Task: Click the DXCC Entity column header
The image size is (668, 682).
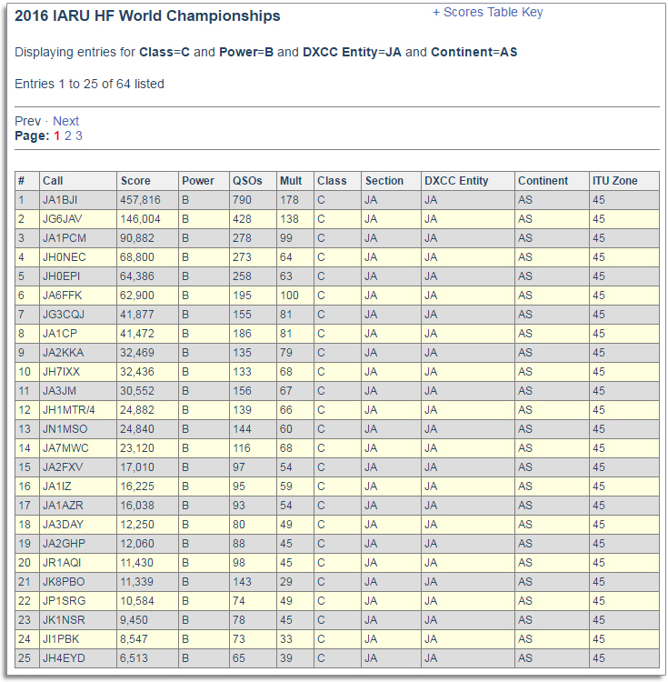Action: tap(456, 181)
